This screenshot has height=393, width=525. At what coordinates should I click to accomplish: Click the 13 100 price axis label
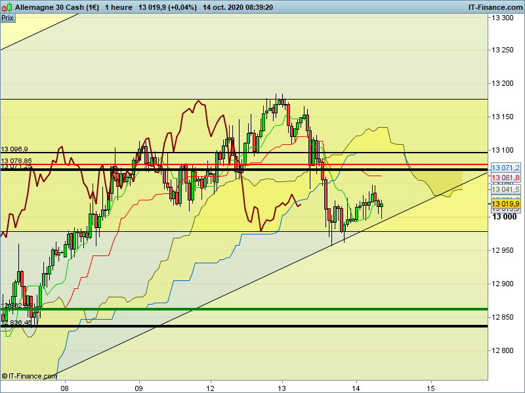502,150
